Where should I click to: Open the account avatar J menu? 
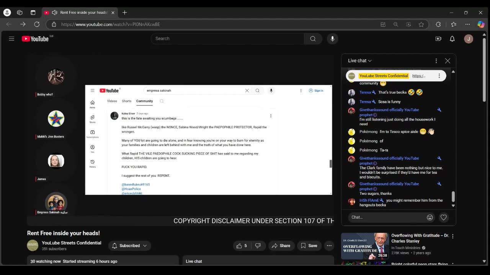pyautogui.click(x=469, y=39)
